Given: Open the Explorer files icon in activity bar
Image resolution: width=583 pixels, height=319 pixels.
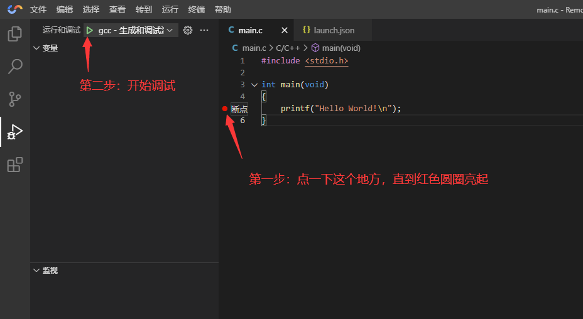Looking at the screenshot, I should (14, 34).
